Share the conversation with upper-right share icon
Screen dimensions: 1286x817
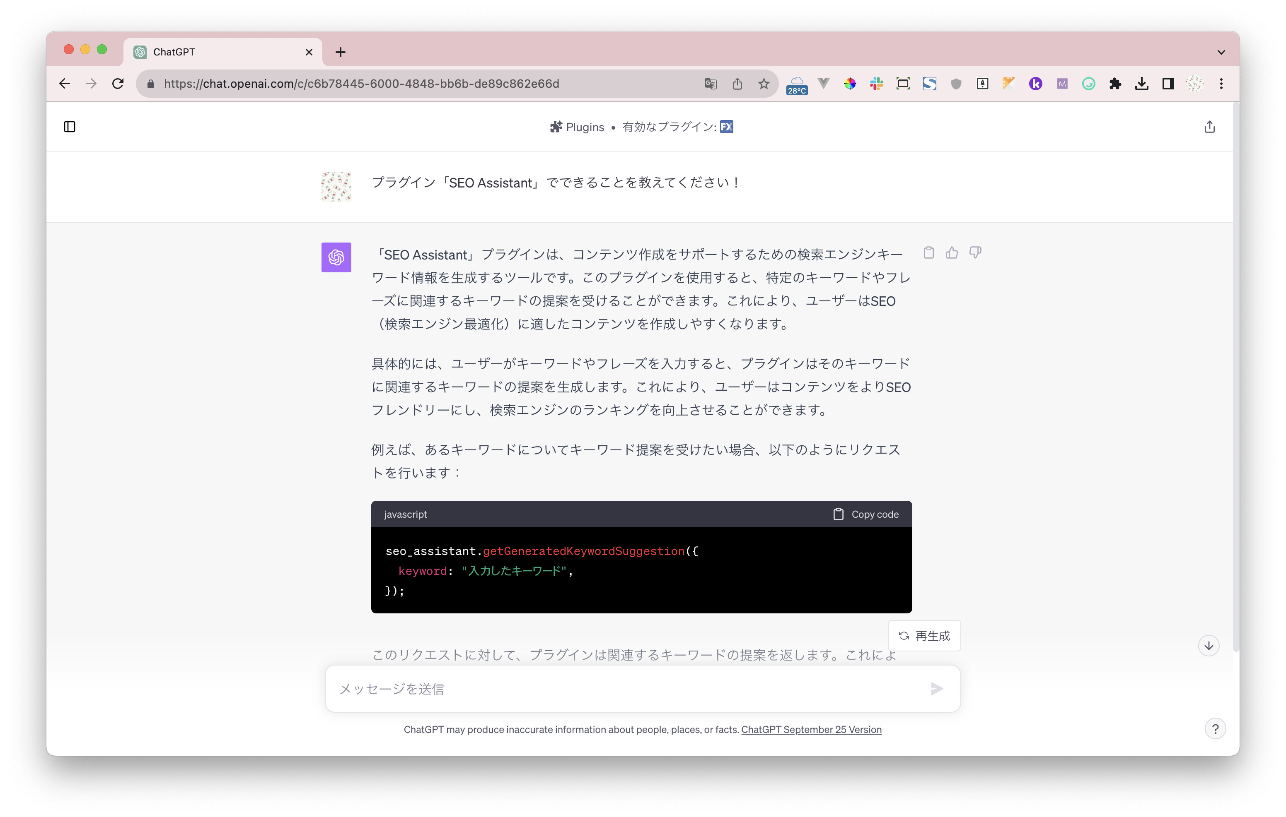1209,127
